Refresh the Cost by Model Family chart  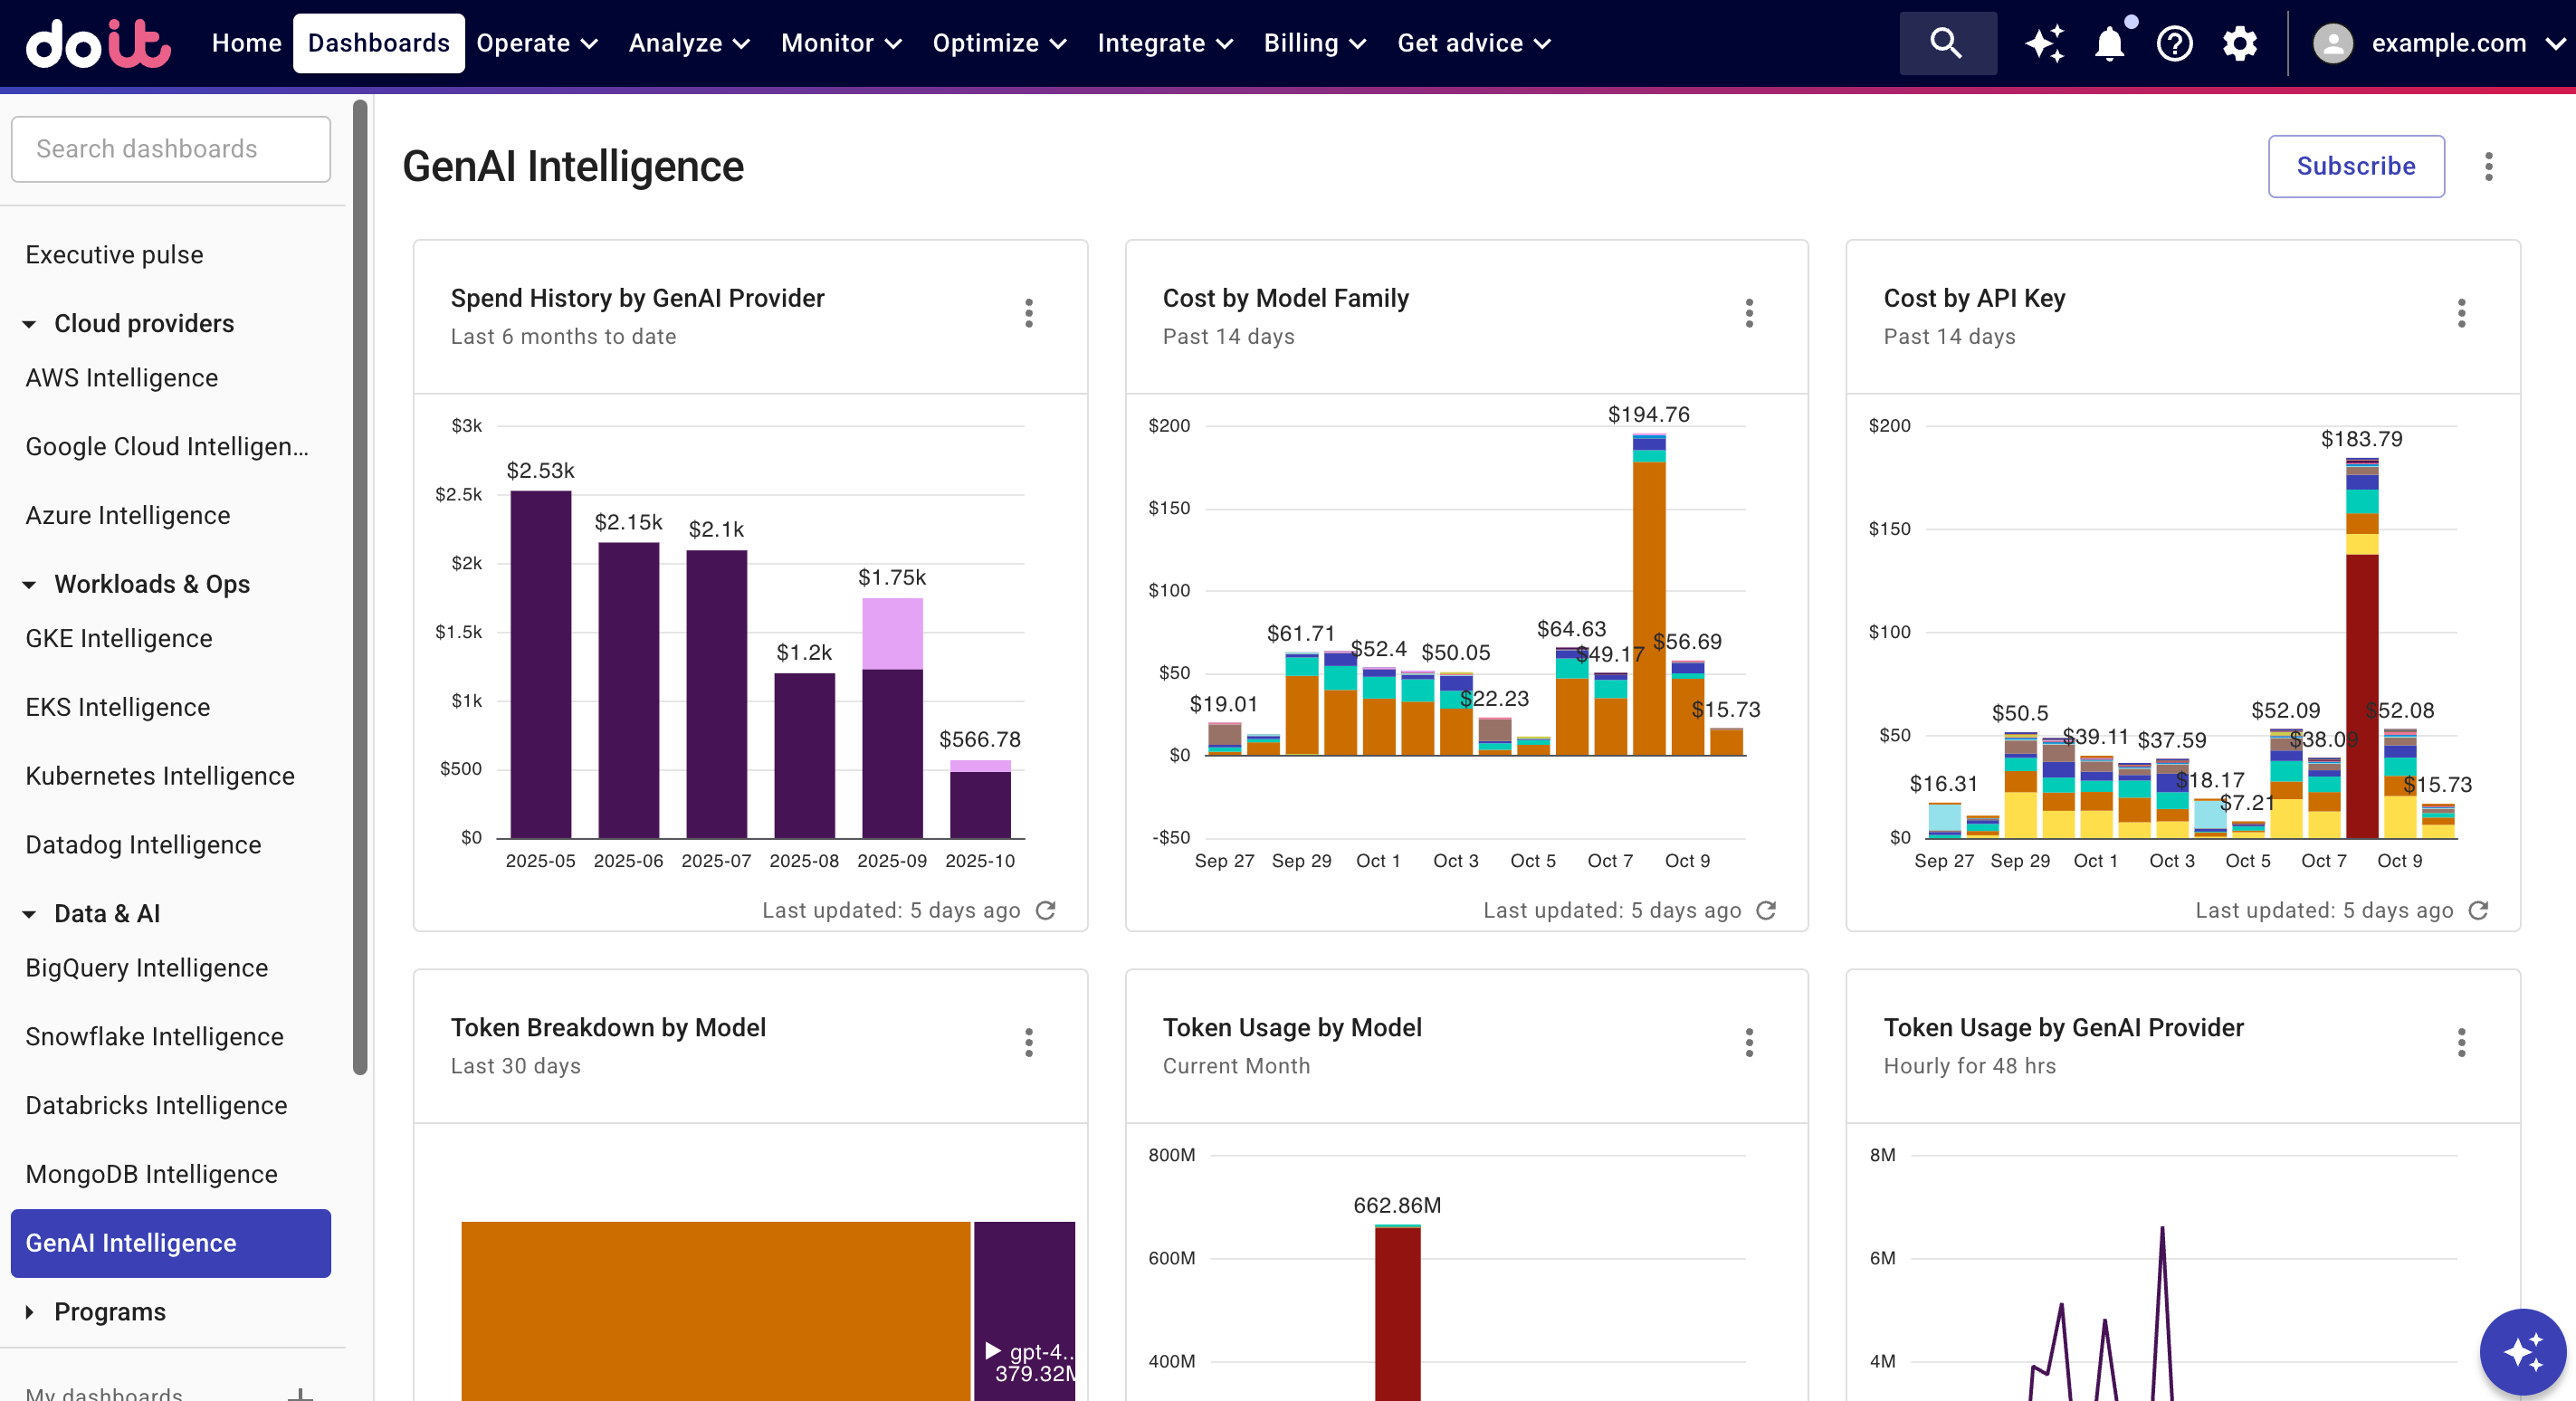pyautogui.click(x=1767, y=911)
